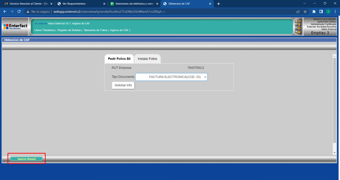The height and width of the screenshot is (180, 340).
Task: Expand the Tipo Documento dropdown
Action: pyautogui.click(x=171, y=77)
